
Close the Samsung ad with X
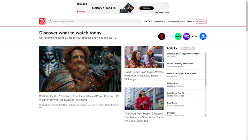[169, 3]
